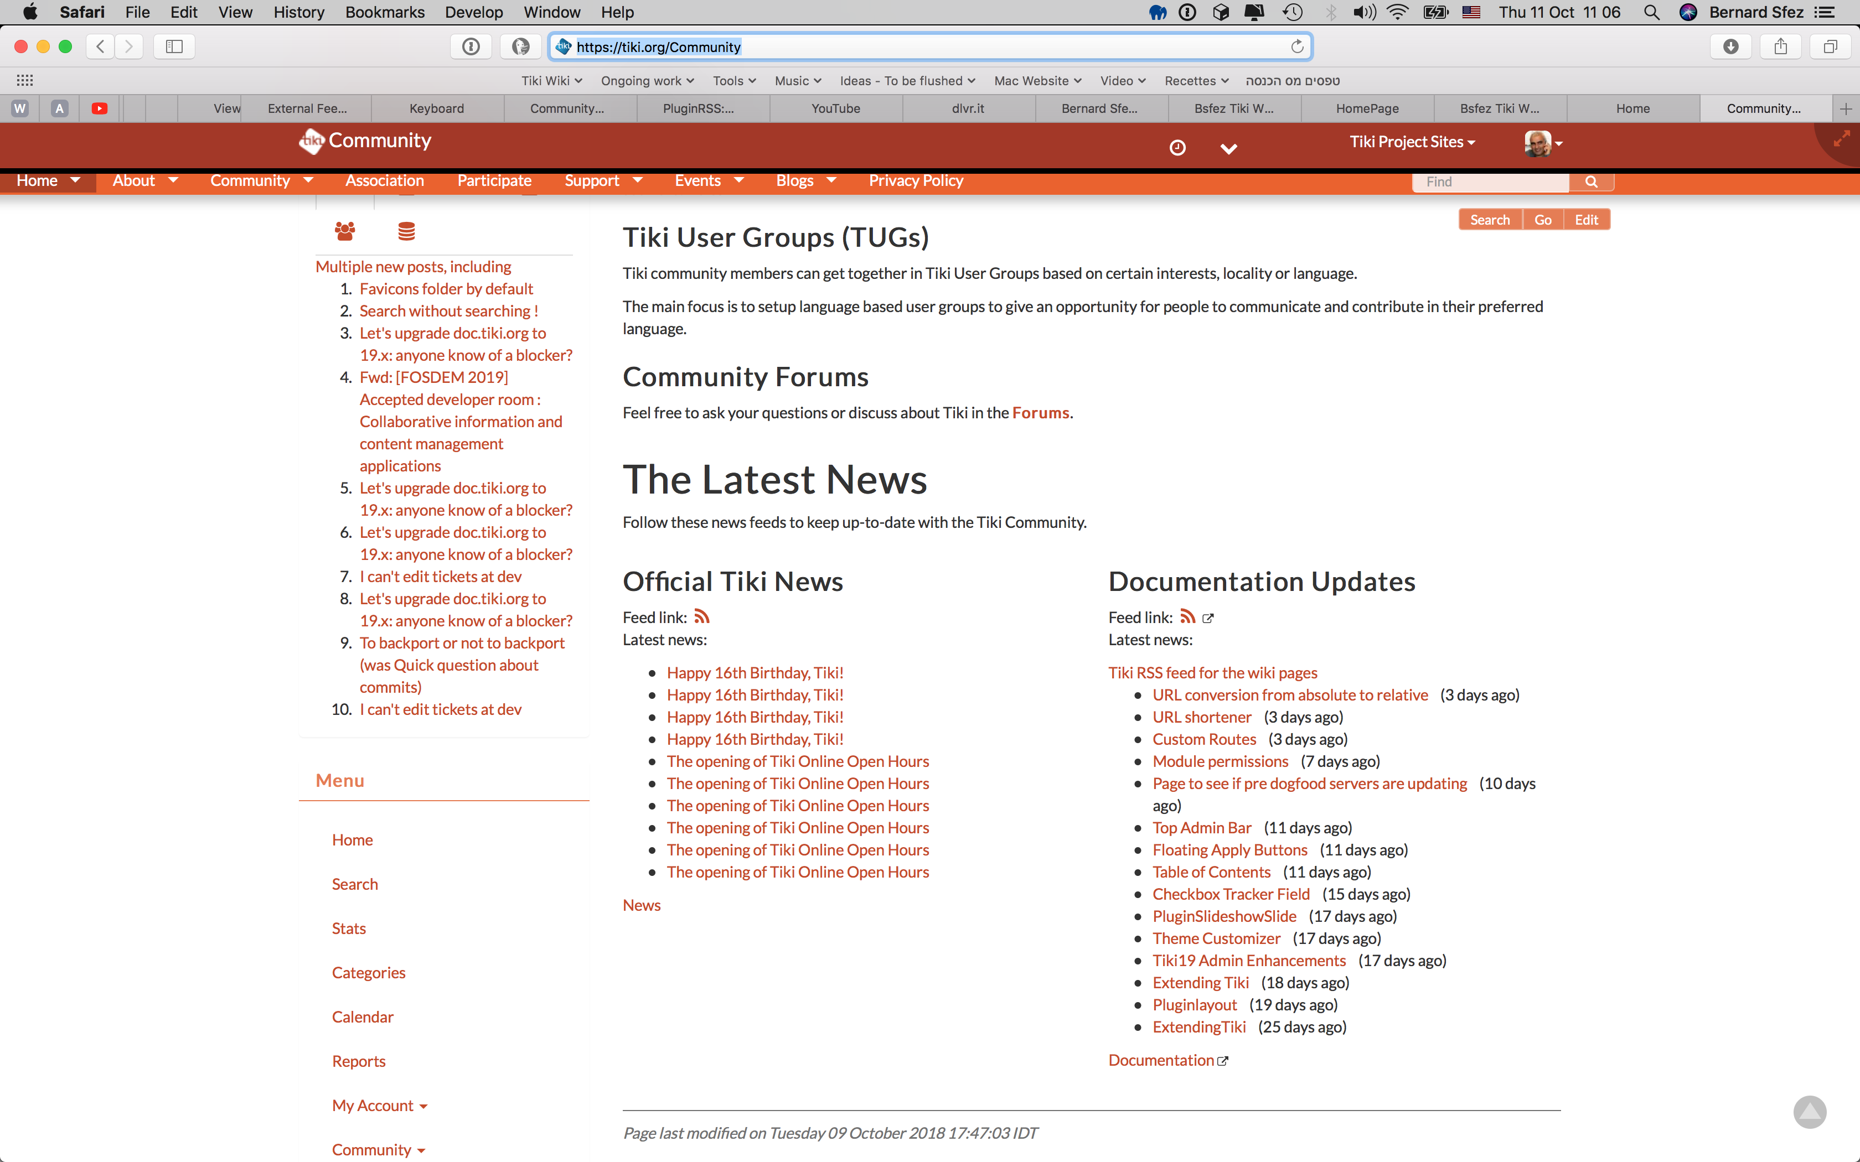Open the Develop menu

click(x=473, y=12)
